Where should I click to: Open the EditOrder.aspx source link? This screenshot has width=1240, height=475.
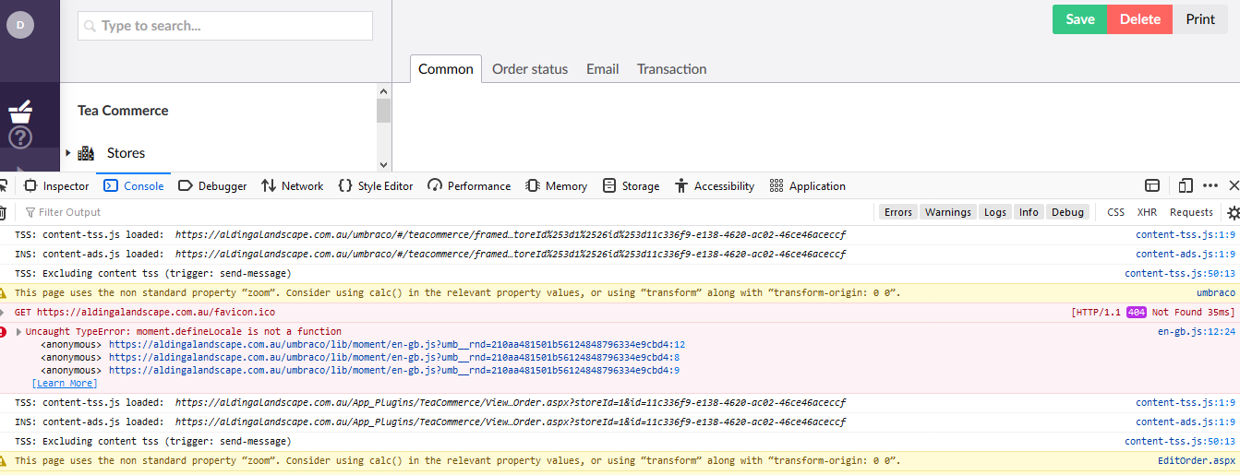pos(1197,460)
